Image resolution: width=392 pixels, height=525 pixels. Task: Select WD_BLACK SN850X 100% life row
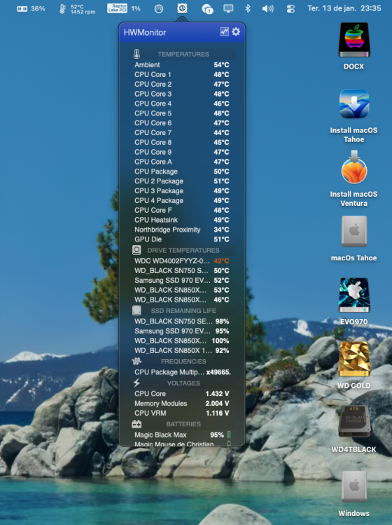tap(182, 341)
